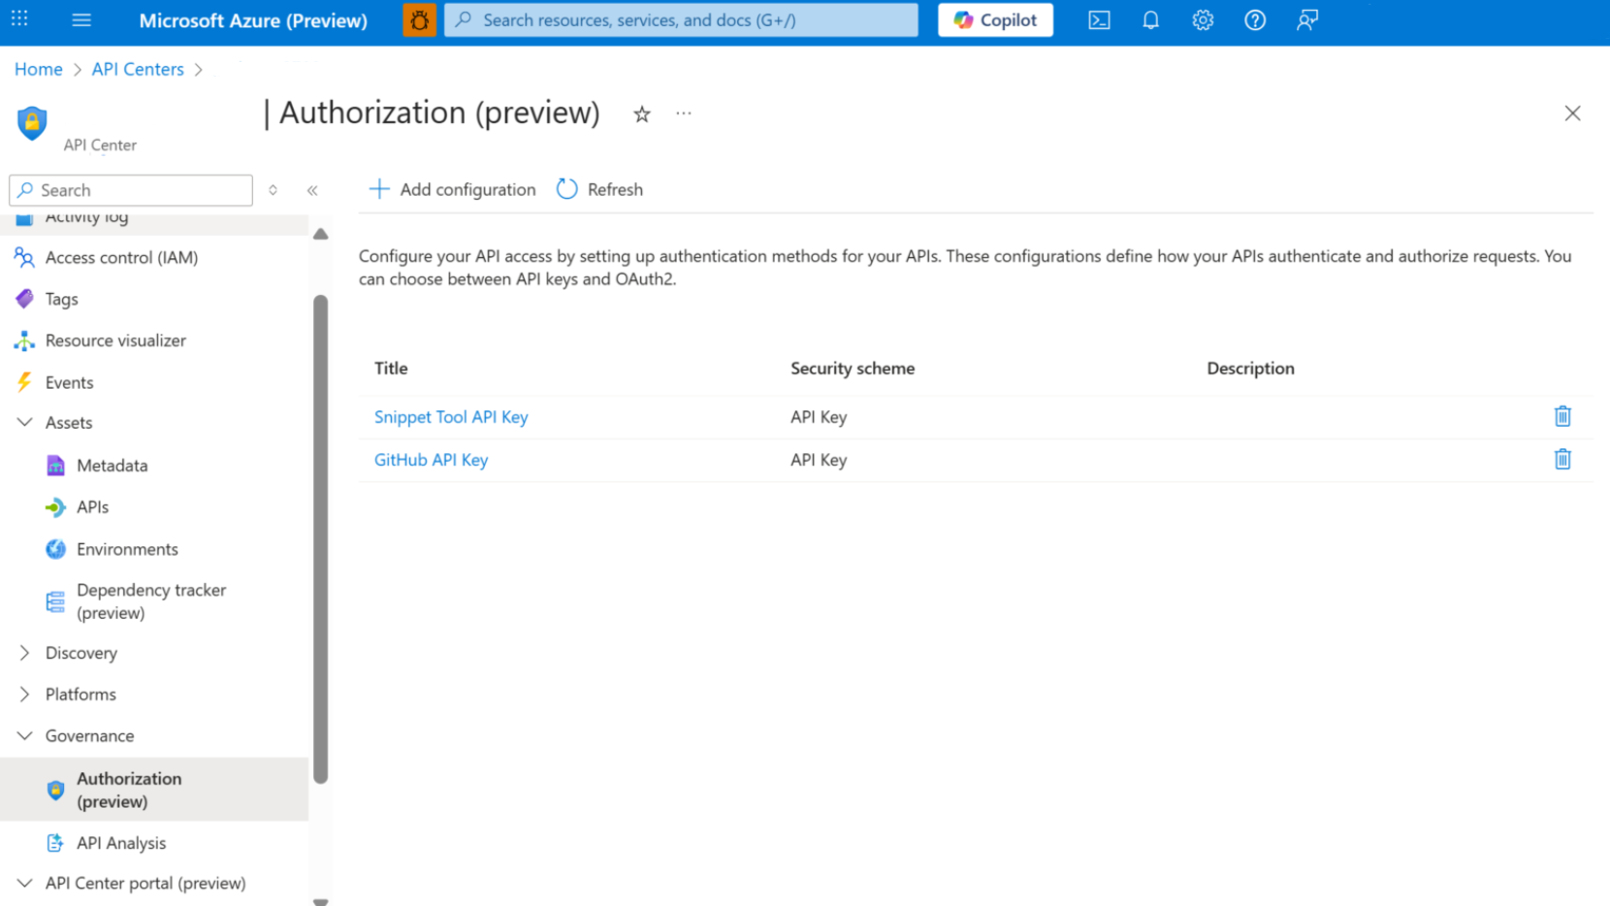Open Azure settings gear icon
The width and height of the screenshot is (1610, 906).
pos(1202,19)
